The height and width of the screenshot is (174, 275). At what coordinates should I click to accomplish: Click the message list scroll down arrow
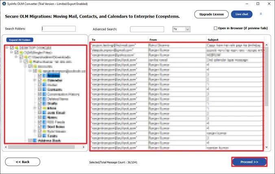(x=266, y=147)
